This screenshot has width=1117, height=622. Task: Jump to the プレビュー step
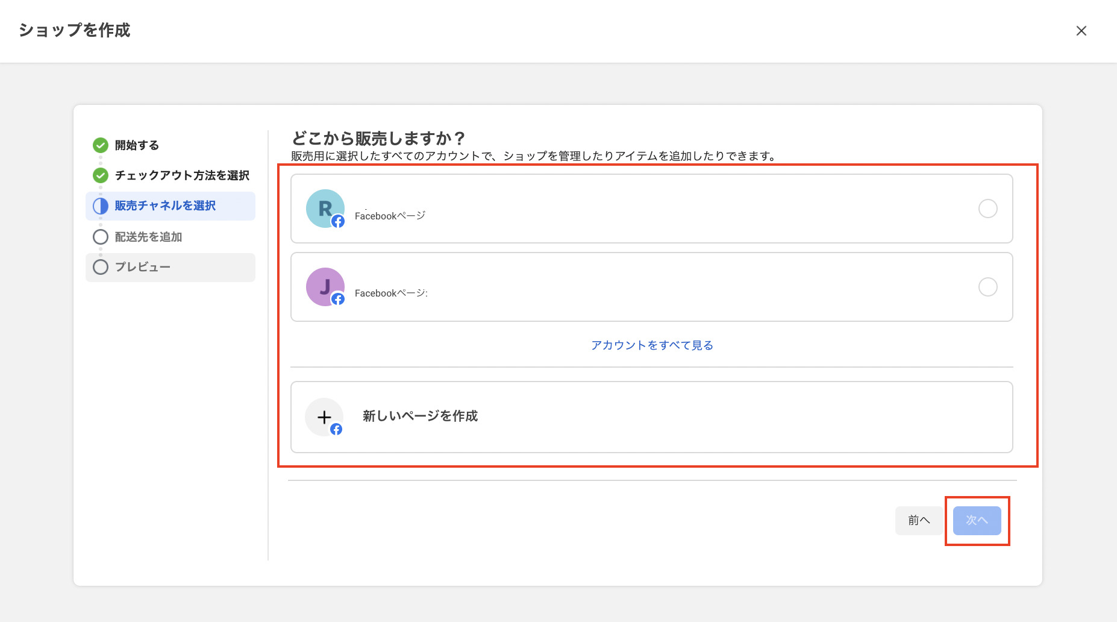pyautogui.click(x=143, y=267)
